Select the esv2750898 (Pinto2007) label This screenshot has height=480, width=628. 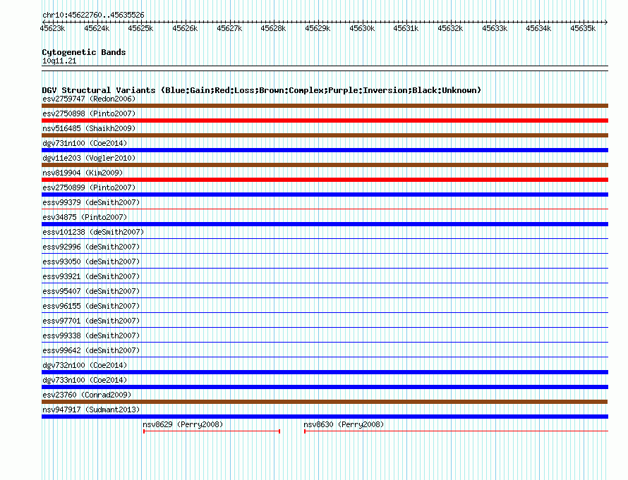point(89,113)
